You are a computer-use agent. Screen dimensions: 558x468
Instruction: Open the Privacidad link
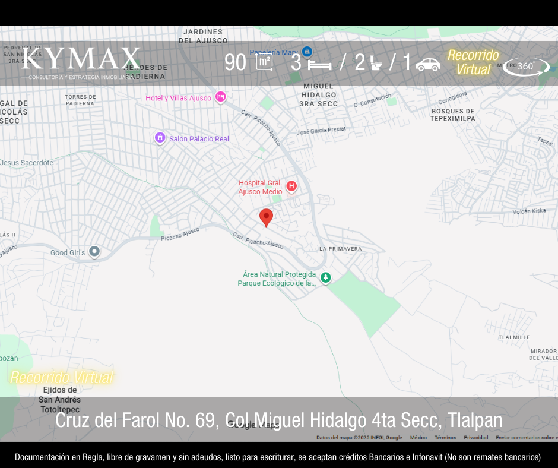(476, 437)
